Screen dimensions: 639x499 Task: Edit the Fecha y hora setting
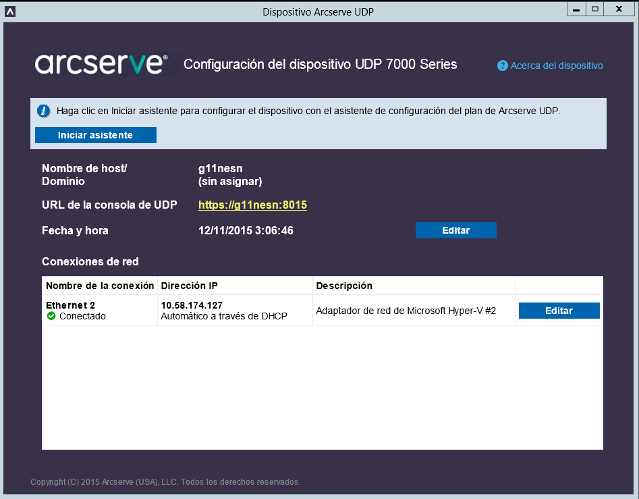tap(455, 230)
